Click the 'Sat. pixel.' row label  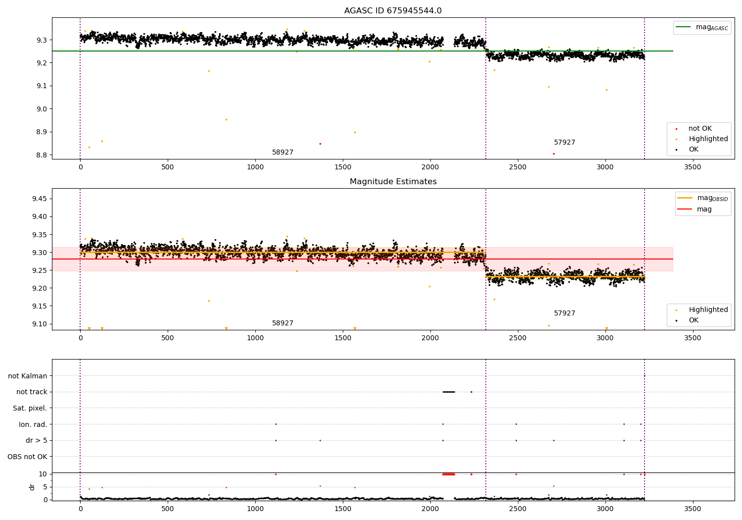point(30,409)
